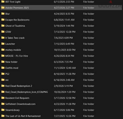Click the Launcher folder icon

coord(3,44)
